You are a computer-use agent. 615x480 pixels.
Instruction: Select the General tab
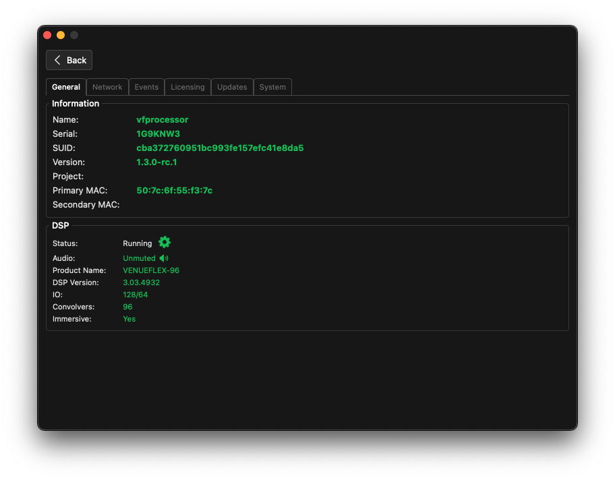tap(66, 87)
